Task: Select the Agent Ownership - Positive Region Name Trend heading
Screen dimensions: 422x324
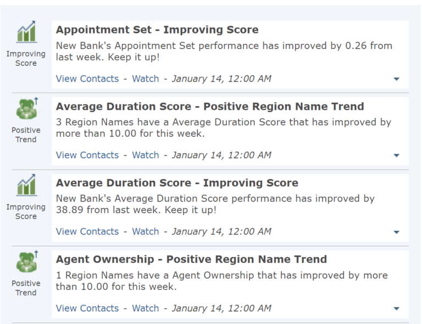Action: click(x=191, y=259)
